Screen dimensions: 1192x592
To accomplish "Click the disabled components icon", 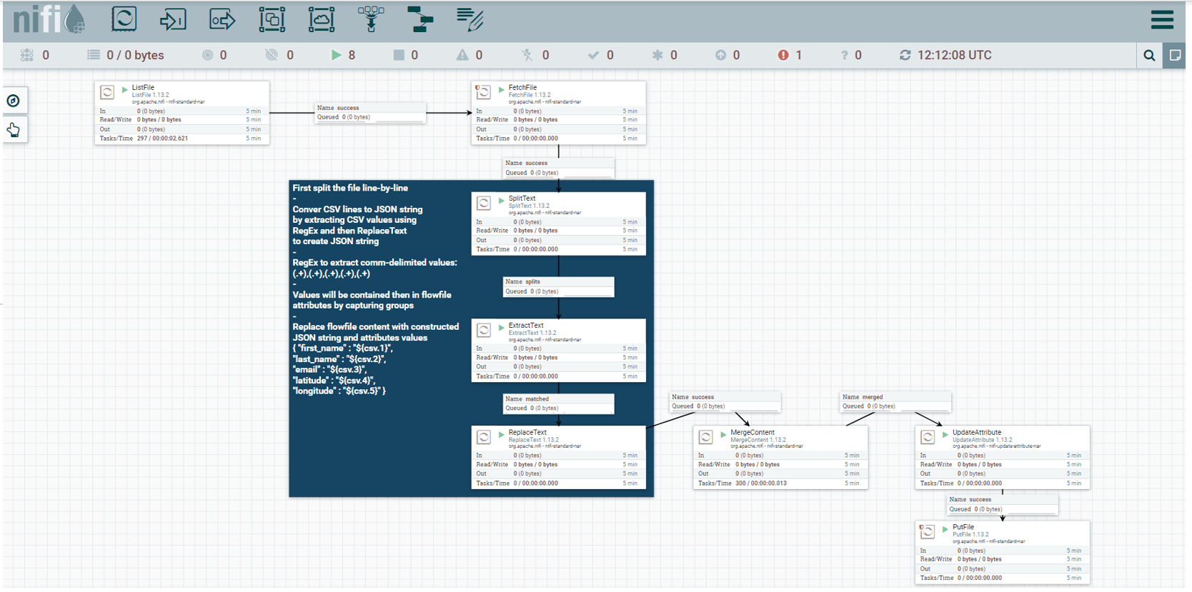I will 527,55.
